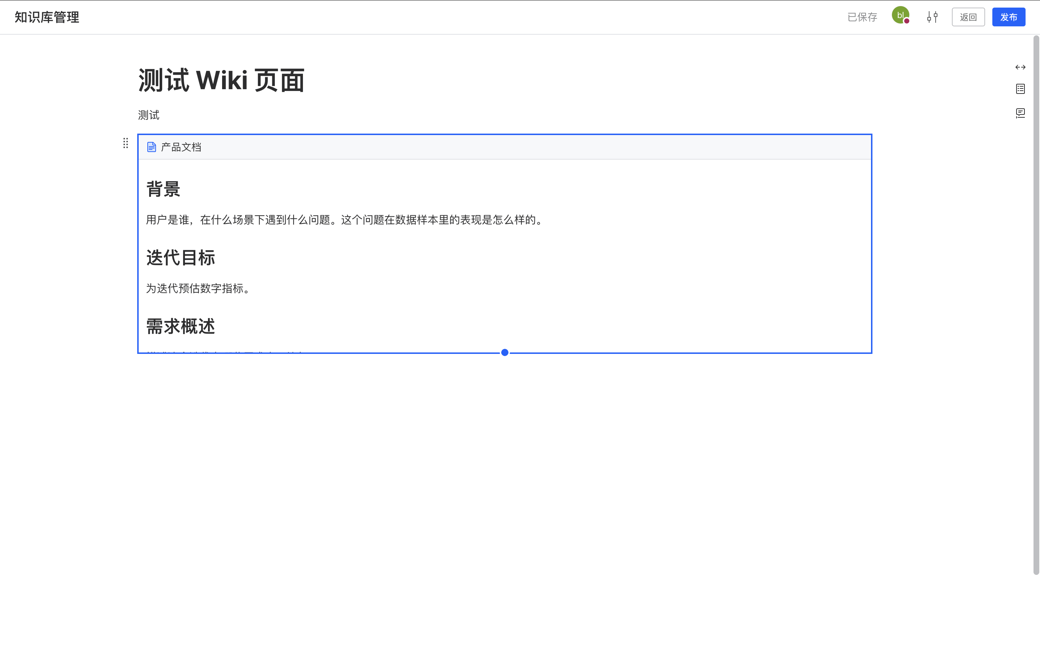
Task: Open the page settings sliders icon
Action: 932,17
